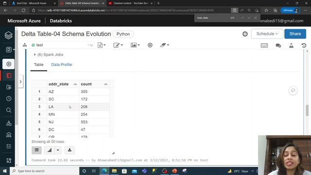The image size is (311, 175).
Task: Go to next find result arrow
Action: click(x=249, y=18)
